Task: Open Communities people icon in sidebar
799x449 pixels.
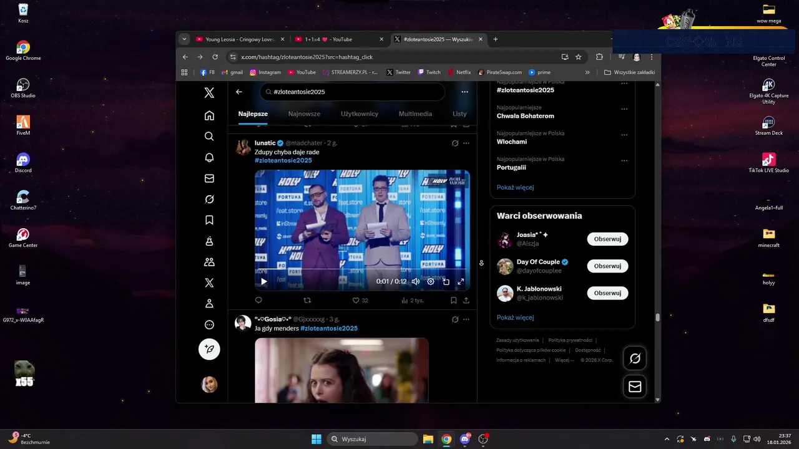Action: click(x=209, y=262)
